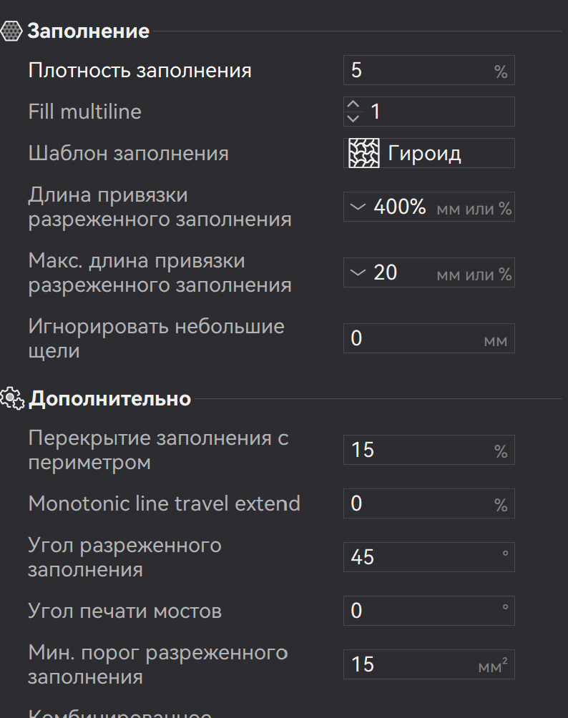Click the Игнорировать небольшие щели field
Image resolution: width=568 pixels, height=718 pixels.
[429, 338]
